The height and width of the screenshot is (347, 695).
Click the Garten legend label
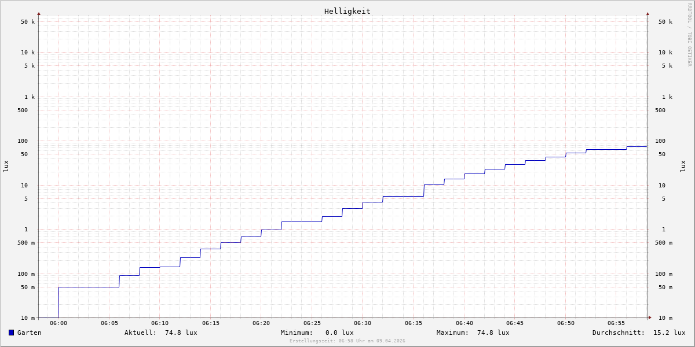[29, 333]
